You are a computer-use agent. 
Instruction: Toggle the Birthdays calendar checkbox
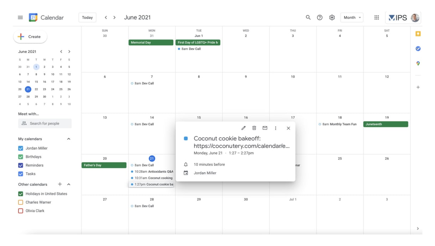pyautogui.click(x=21, y=157)
